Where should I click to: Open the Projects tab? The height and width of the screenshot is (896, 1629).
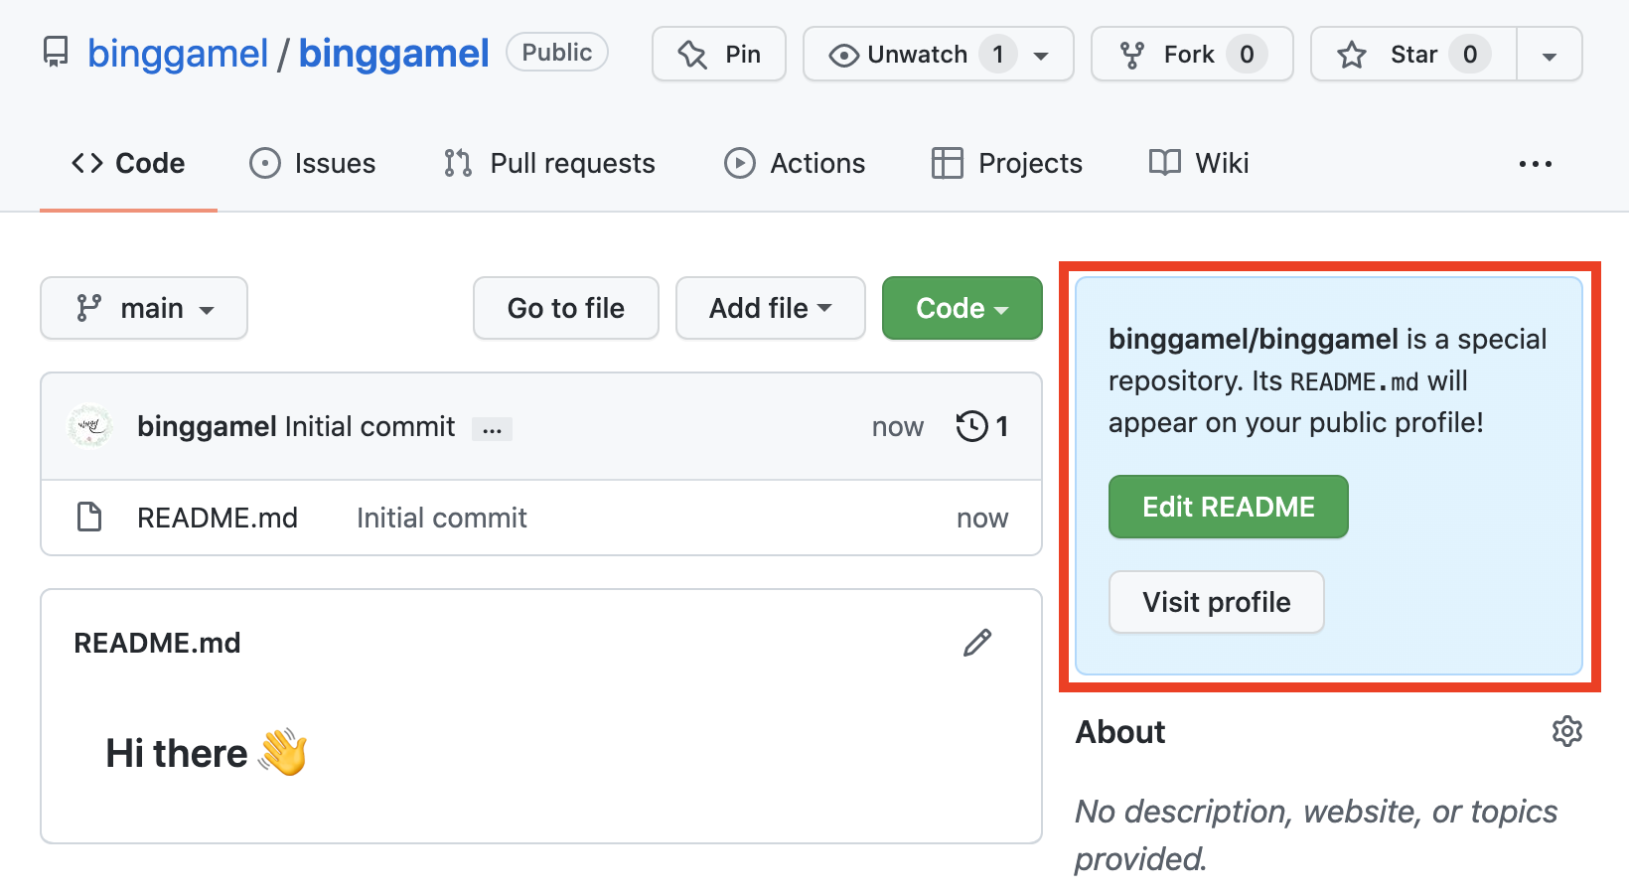click(x=1007, y=163)
